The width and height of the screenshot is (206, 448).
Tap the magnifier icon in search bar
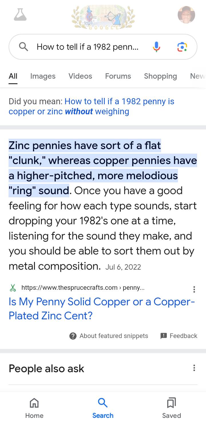[x=23, y=47]
